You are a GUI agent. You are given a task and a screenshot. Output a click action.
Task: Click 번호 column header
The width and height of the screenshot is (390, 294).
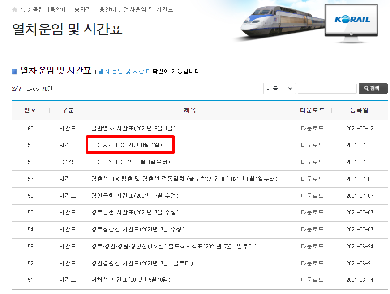30,110
